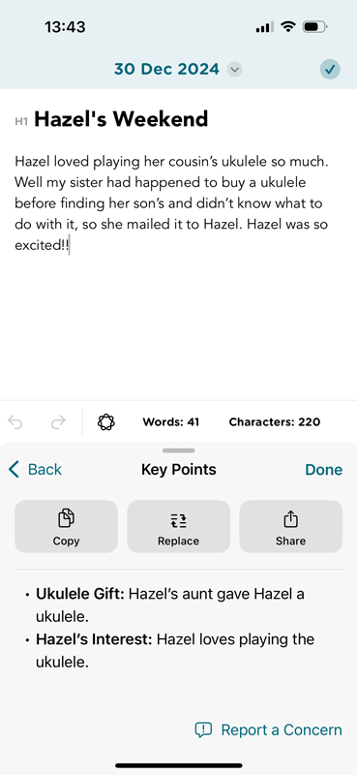Image resolution: width=357 pixels, height=775 pixels.
Task: Tap the undo arrow icon
Action: click(x=15, y=422)
